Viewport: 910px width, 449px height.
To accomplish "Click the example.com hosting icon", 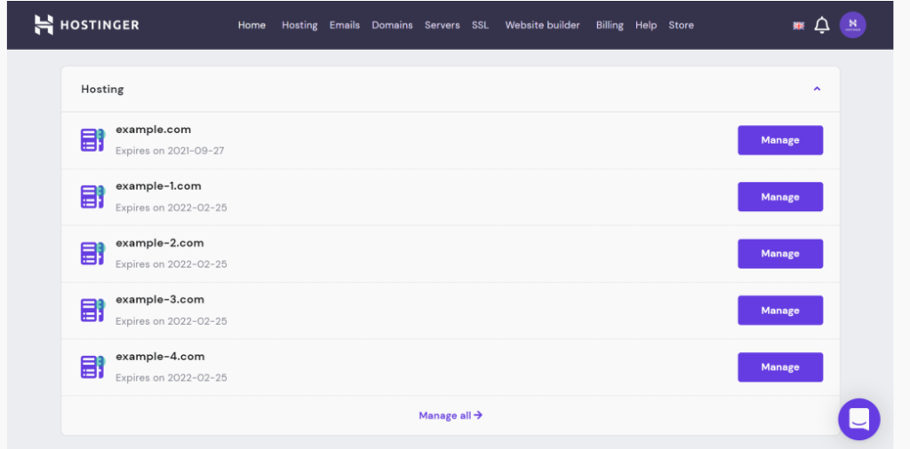I will [x=92, y=140].
